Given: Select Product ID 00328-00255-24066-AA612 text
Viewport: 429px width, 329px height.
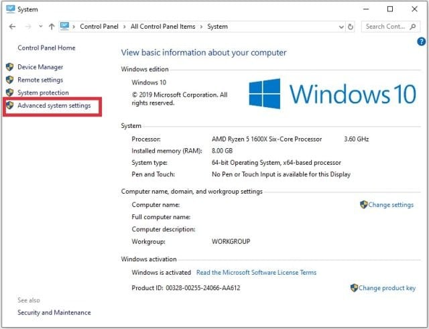Looking at the screenshot, I should (x=186, y=288).
